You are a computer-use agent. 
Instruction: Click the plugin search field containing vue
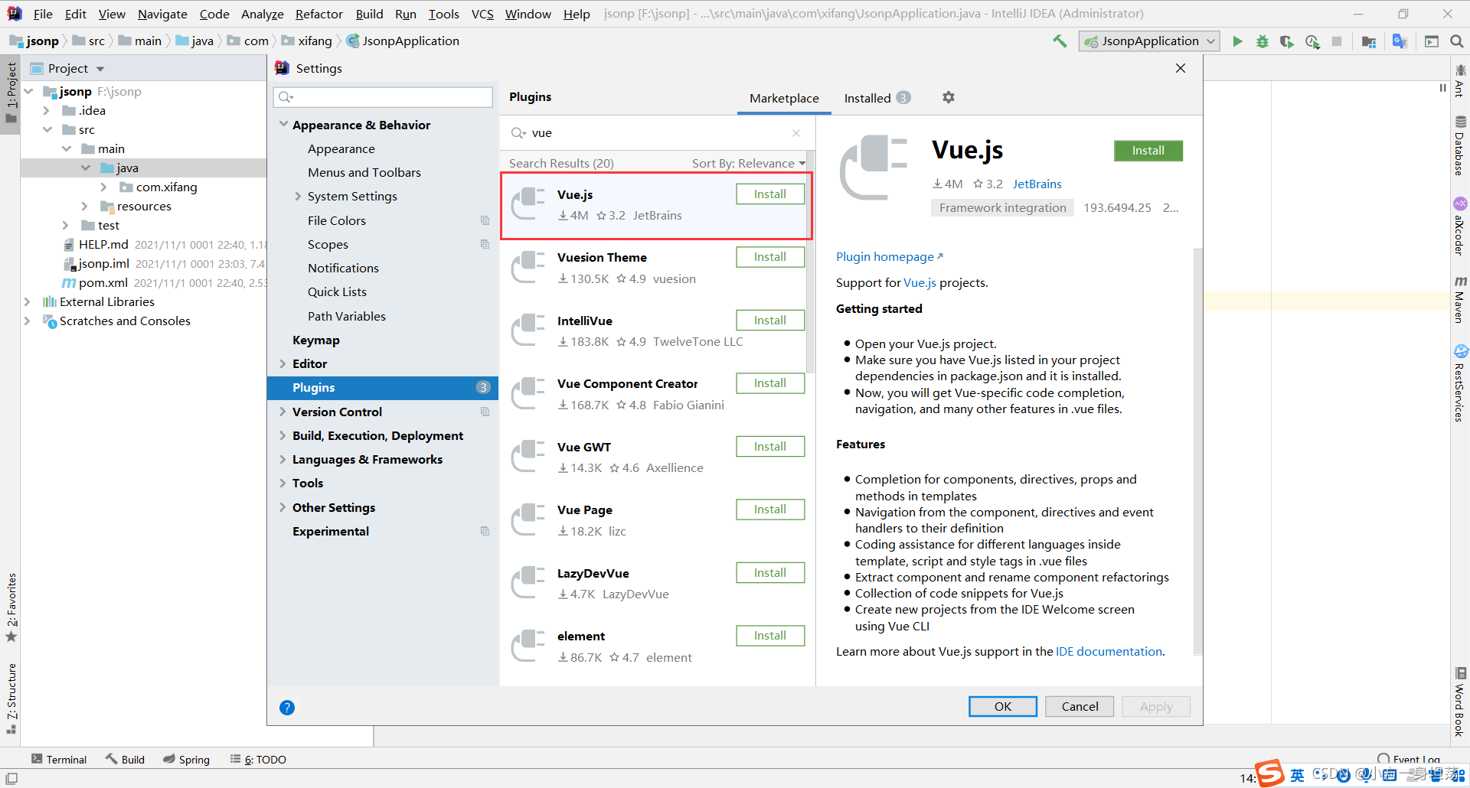(x=658, y=133)
